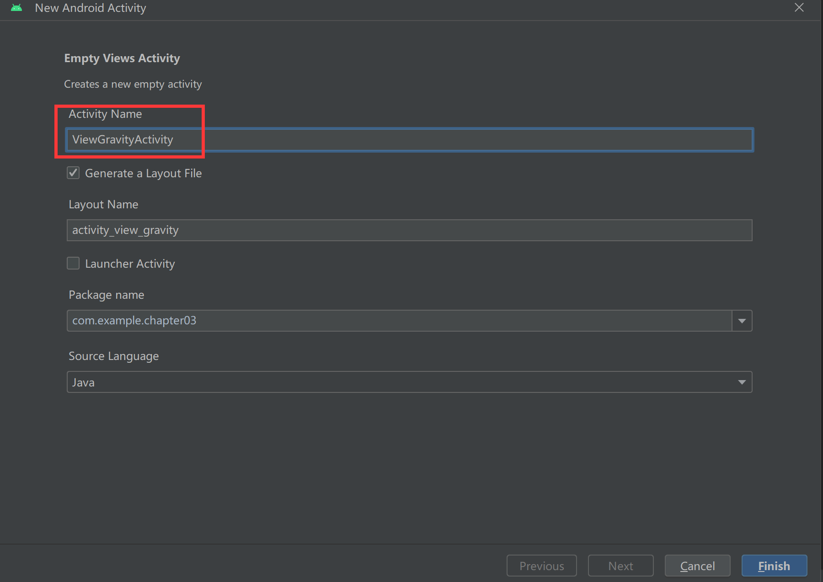Viewport: 823px width, 582px height.
Task: Click the Android logo icon in title bar
Action: tap(16, 8)
